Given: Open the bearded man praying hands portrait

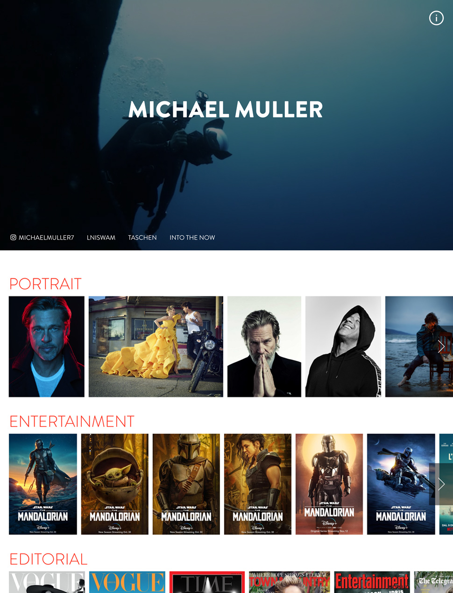Looking at the screenshot, I should point(264,346).
